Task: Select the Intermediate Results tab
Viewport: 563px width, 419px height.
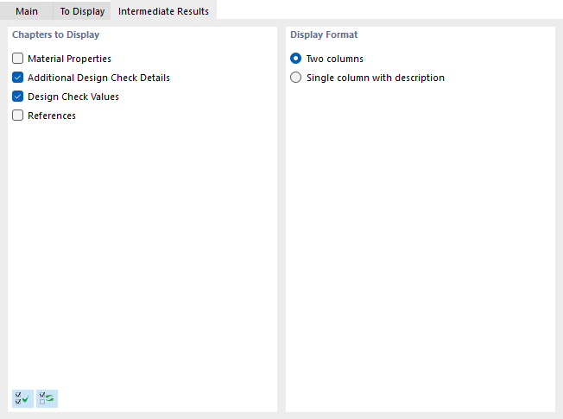Action: tap(163, 11)
